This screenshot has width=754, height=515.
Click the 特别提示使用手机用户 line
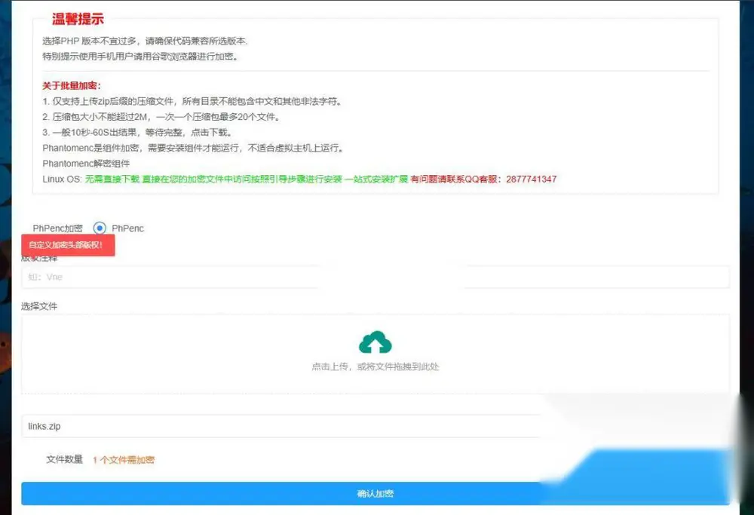tap(140, 57)
